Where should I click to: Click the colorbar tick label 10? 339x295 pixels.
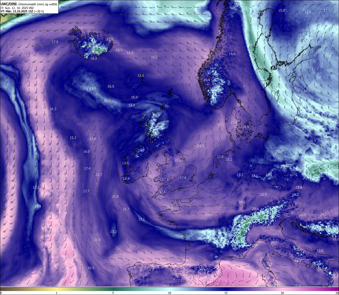169,293
